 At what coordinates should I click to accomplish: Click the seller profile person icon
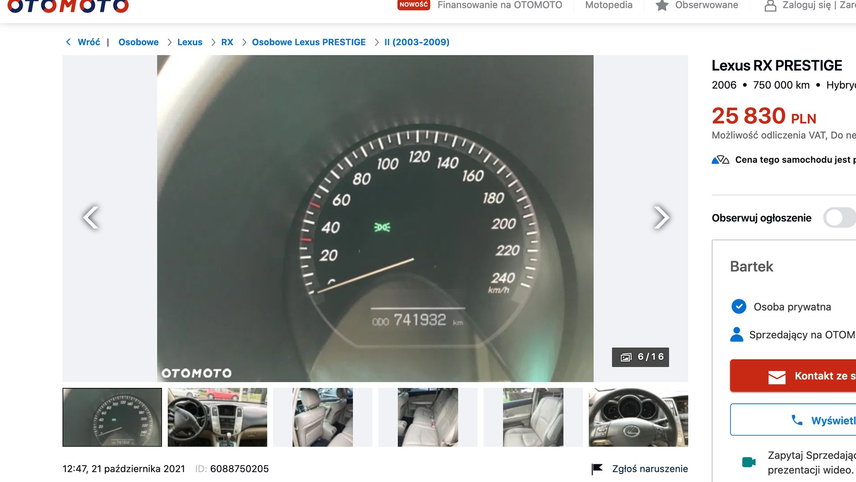pyautogui.click(x=737, y=335)
